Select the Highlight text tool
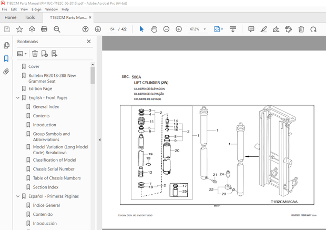This screenshot has height=230, width=326. [x=263, y=29]
